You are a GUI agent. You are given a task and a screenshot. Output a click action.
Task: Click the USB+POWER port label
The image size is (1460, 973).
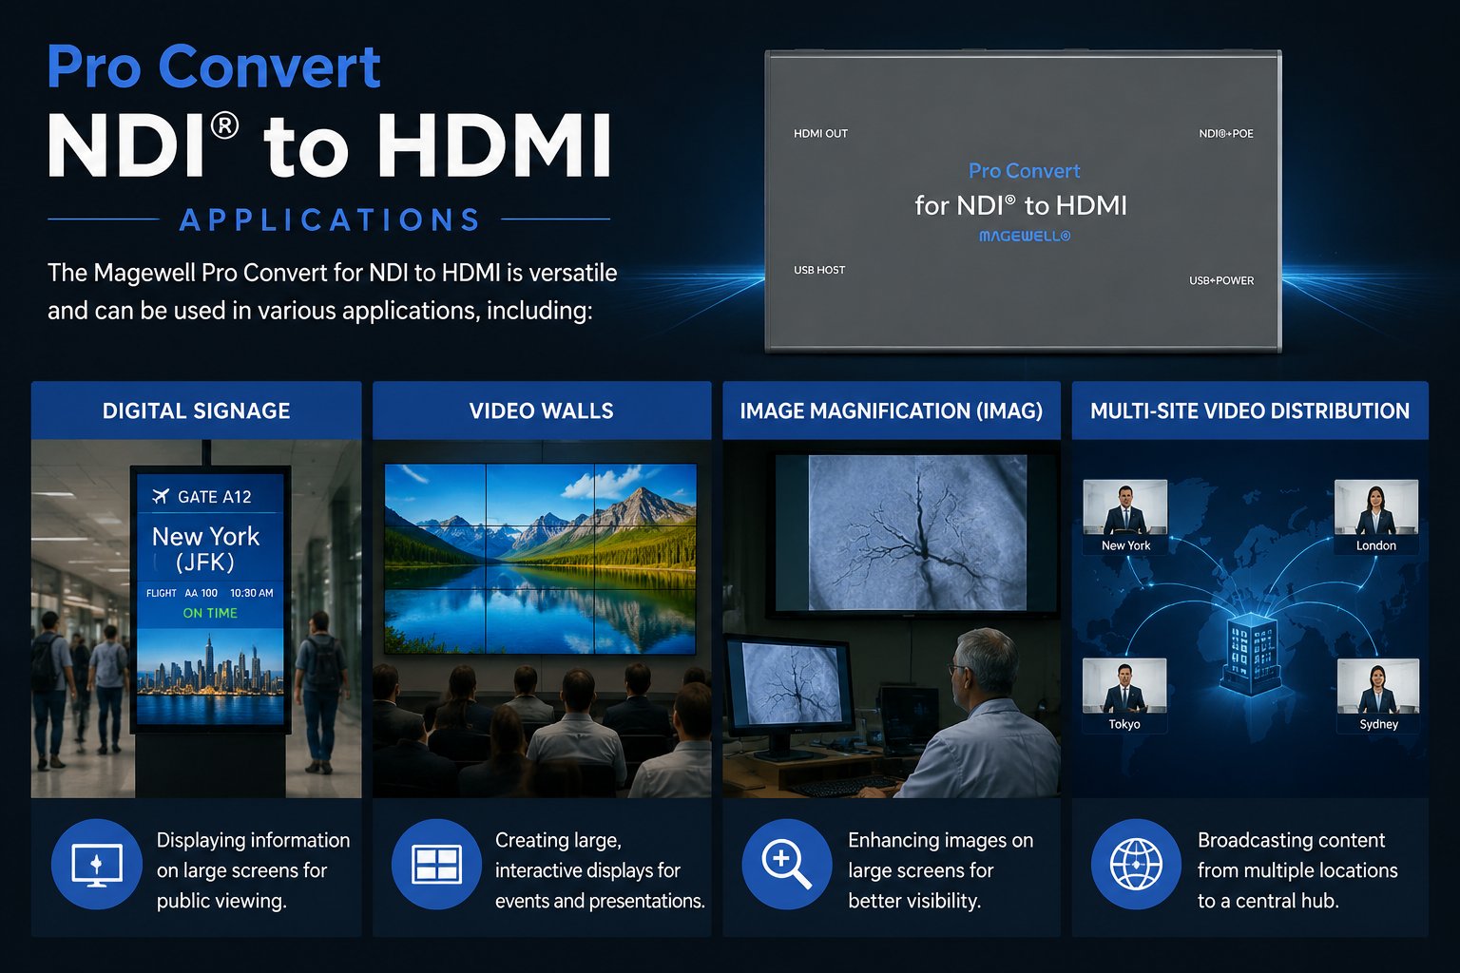click(x=1221, y=280)
